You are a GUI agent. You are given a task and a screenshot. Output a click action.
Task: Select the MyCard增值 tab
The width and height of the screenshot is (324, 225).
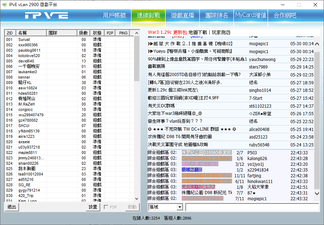click(x=251, y=15)
